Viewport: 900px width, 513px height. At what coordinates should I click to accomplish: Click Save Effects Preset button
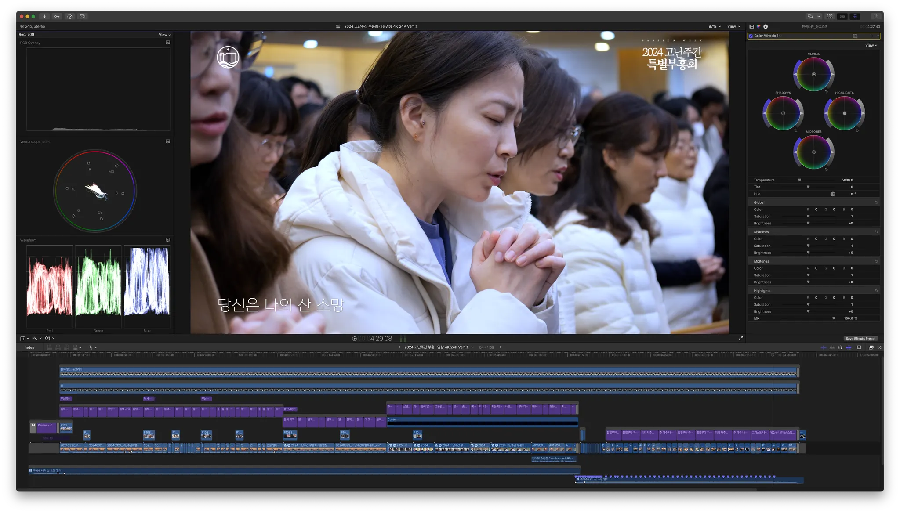tap(860, 339)
